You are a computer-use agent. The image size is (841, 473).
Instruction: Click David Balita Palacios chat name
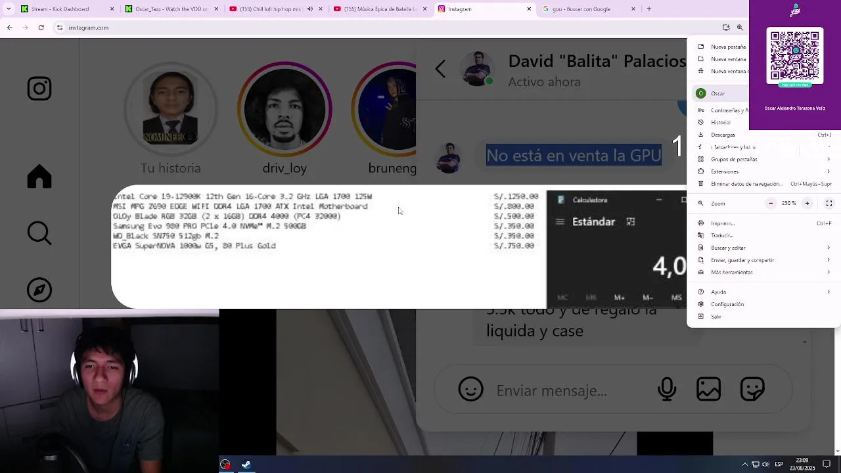click(x=597, y=61)
